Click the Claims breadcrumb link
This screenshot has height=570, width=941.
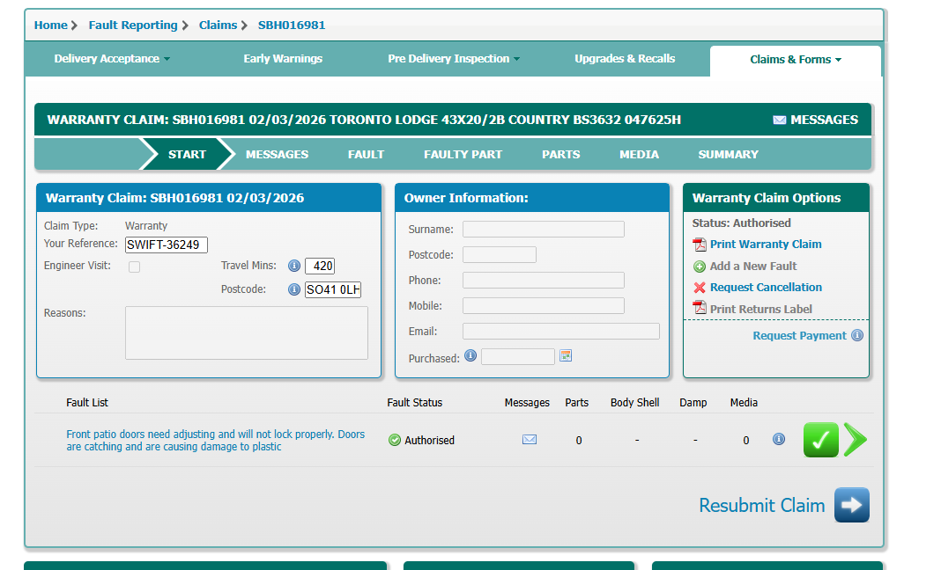218,26
